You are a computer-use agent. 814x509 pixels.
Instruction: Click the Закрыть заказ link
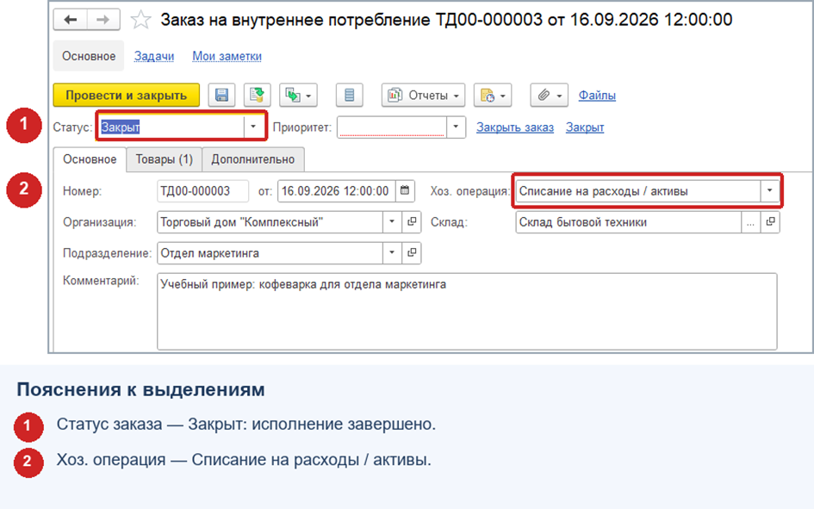click(x=515, y=127)
